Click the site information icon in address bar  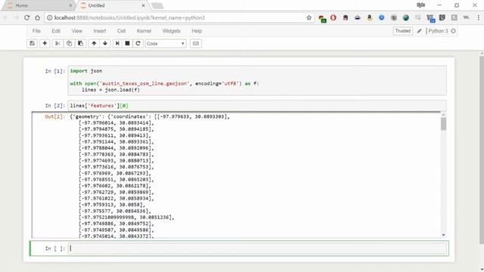[x=49, y=17]
